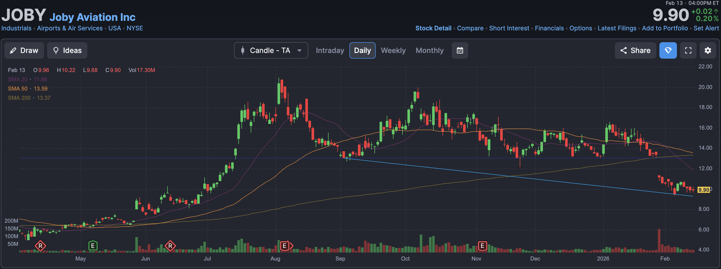The width and height of the screenshot is (721, 269).
Task: Click the Feb 13 date in OHLC readout
Action: 16,70
